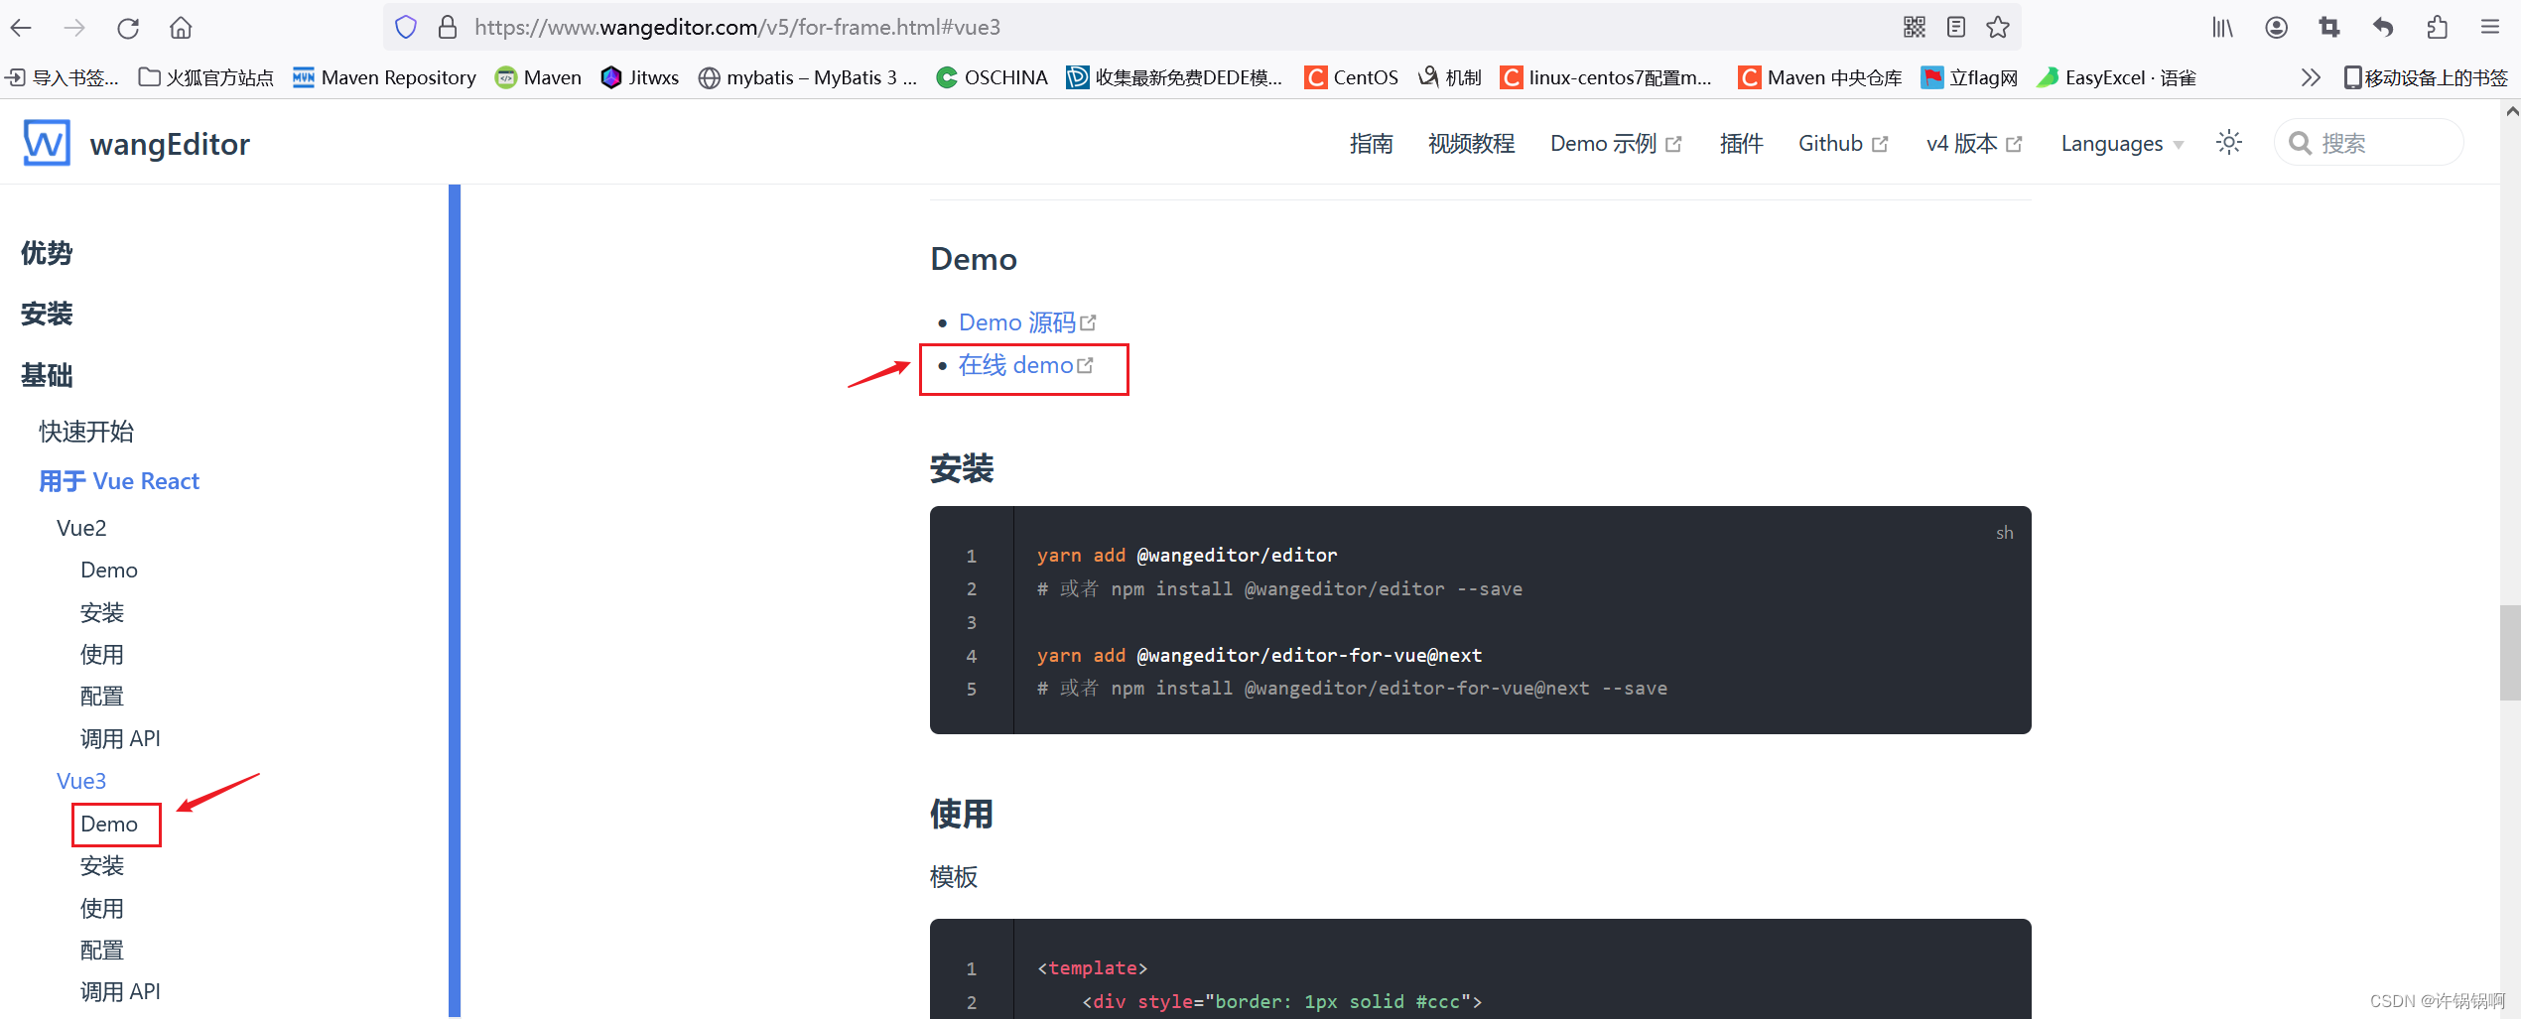This screenshot has height=1019, width=2521.
Task: Toggle dark mode sun icon
Action: (2229, 143)
